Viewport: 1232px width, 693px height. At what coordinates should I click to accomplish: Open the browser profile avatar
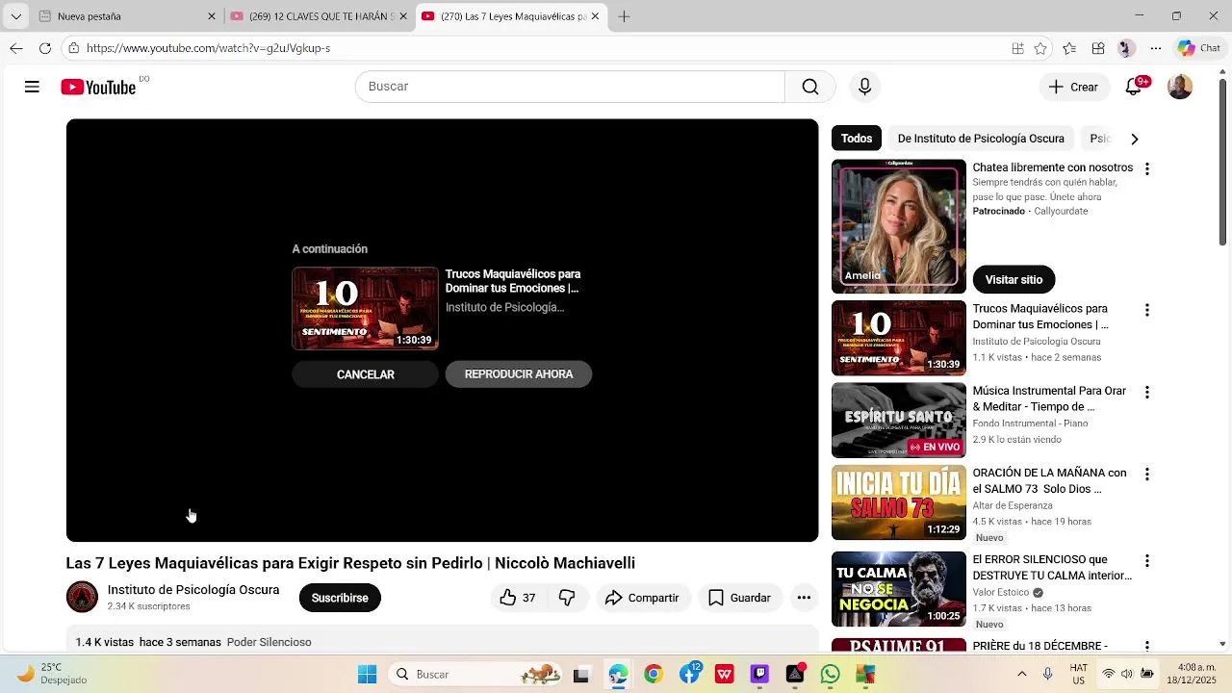1126,48
